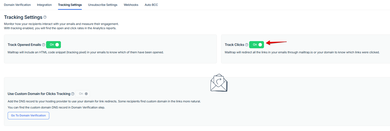
Task: Select the Tracking Settings tab
Action: pyautogui.click(x=70, y=5)
